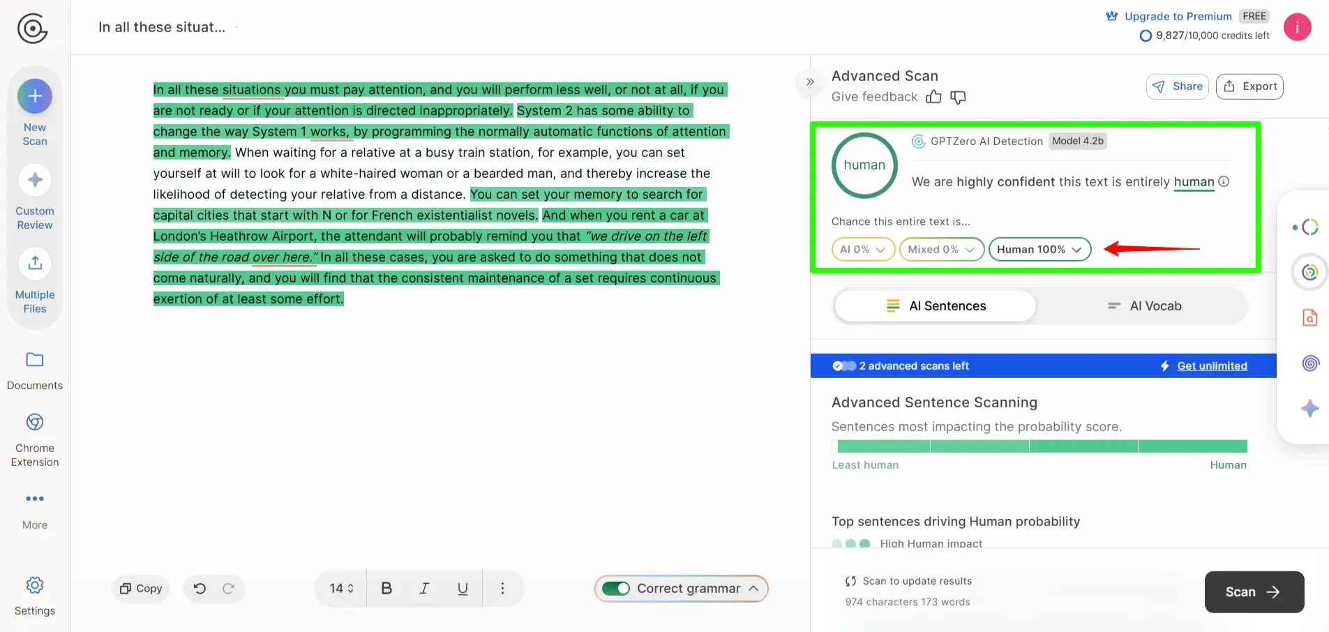1329x632 pixels.
Task: Click the GPTZero logo in the sidebar
Action: coord(32,29)
